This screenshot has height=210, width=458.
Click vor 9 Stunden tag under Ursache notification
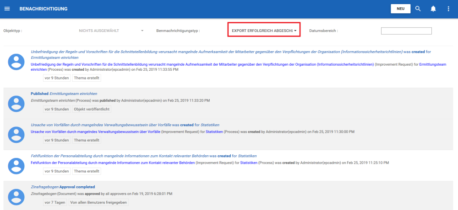click(x=57, y=140)
